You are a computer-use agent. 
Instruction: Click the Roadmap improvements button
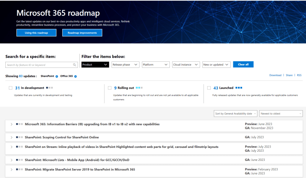82,33
